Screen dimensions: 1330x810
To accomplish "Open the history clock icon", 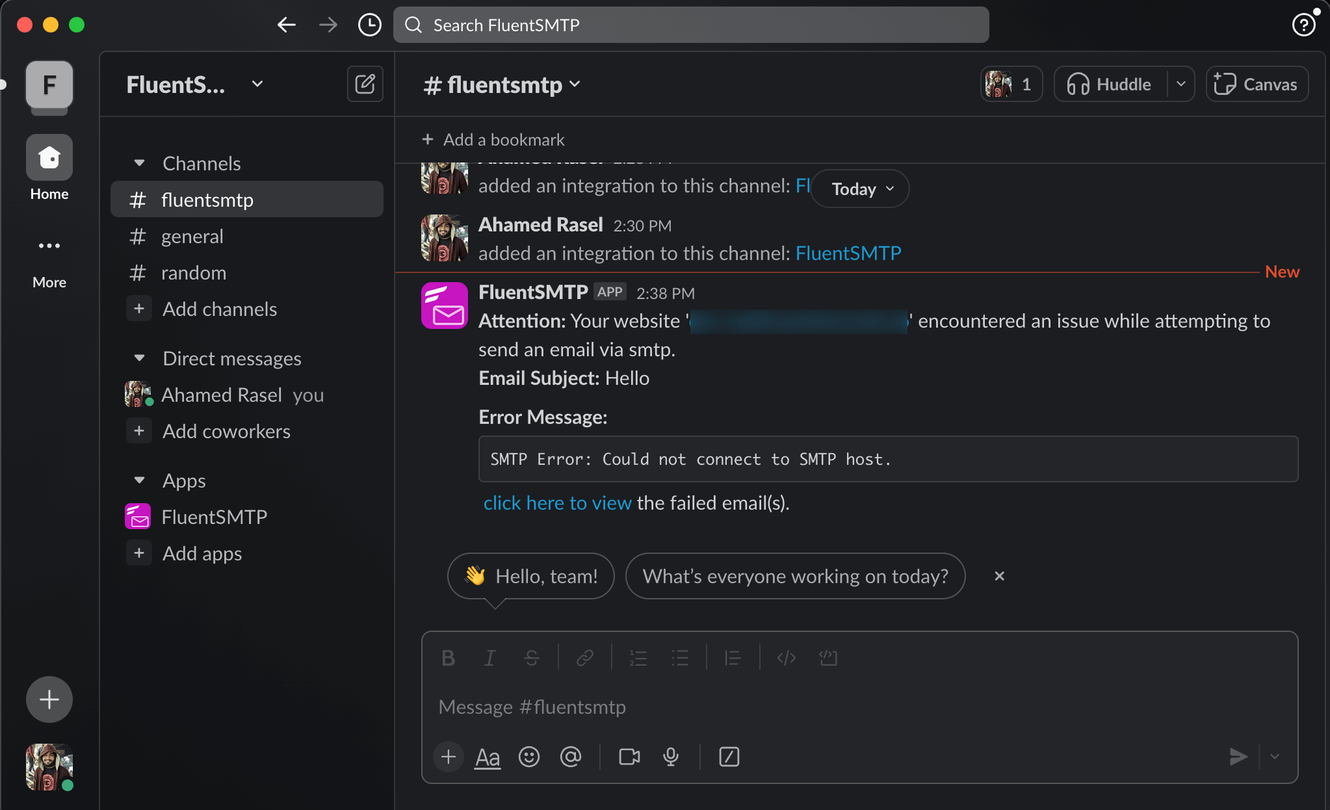I will point(370,25).
